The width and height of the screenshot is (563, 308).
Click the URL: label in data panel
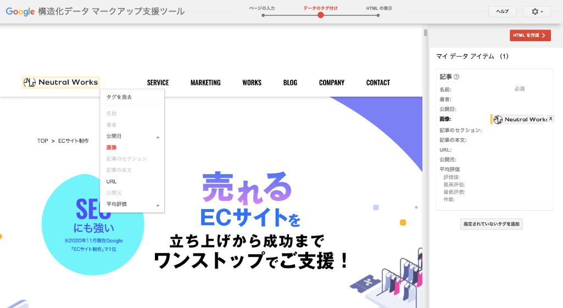[x=445, y=150]
